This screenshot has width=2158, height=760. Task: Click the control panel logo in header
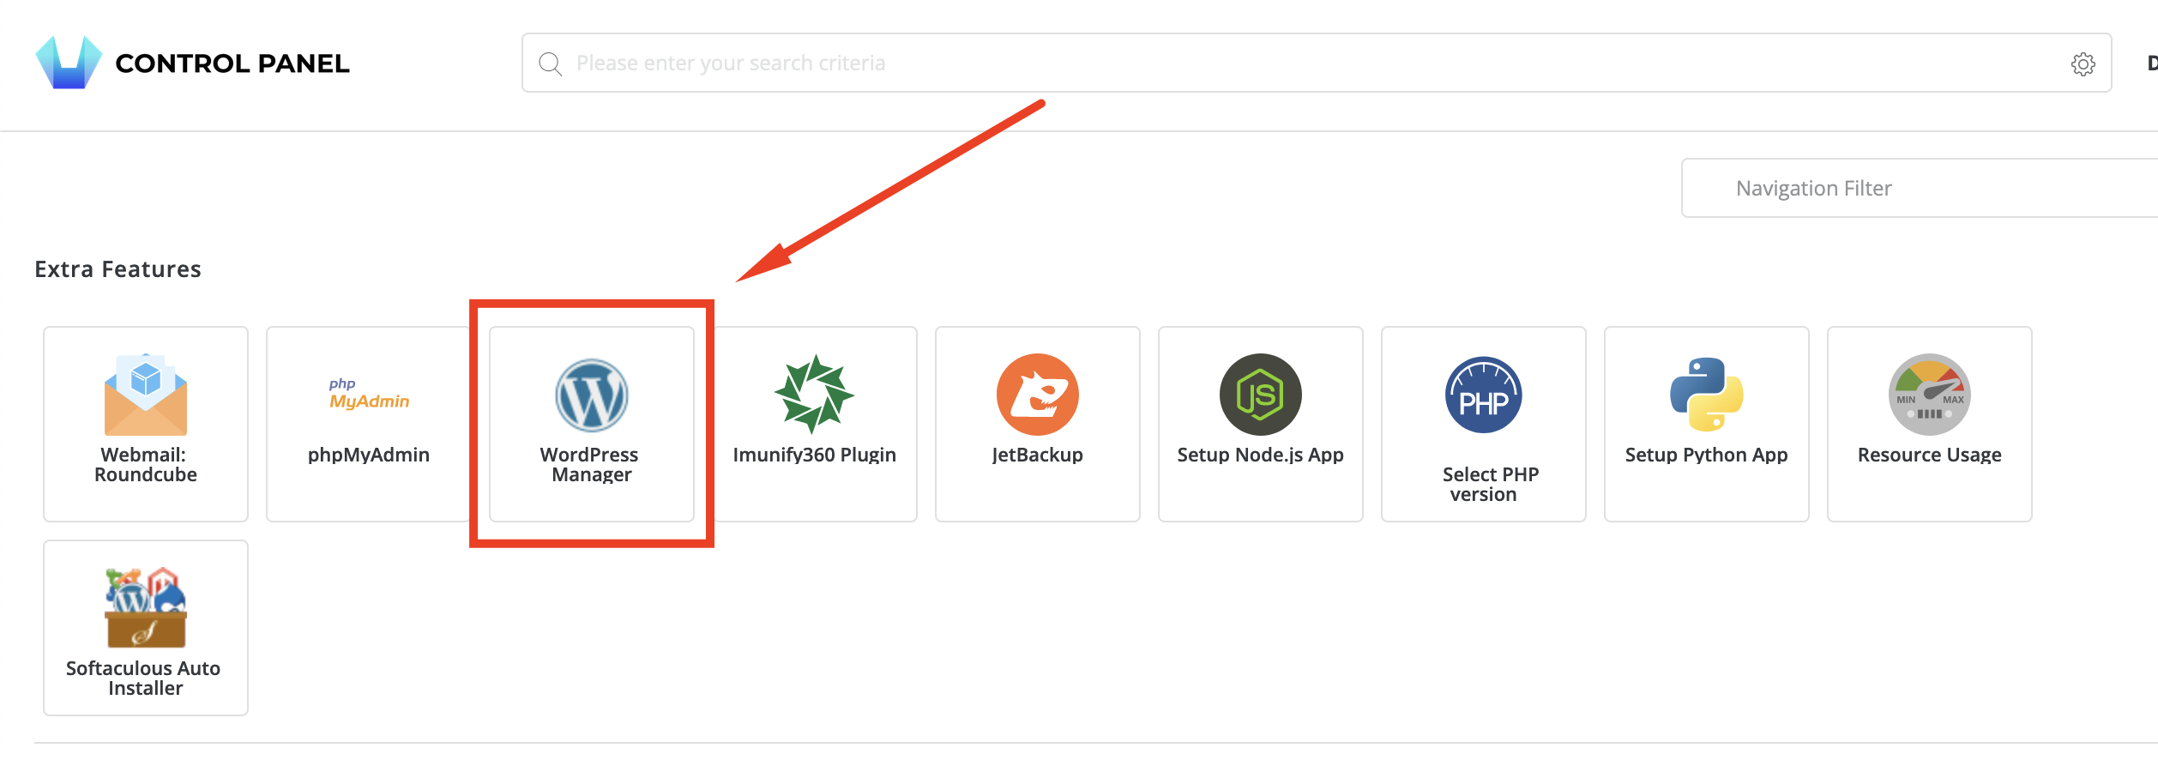(69, 63)
